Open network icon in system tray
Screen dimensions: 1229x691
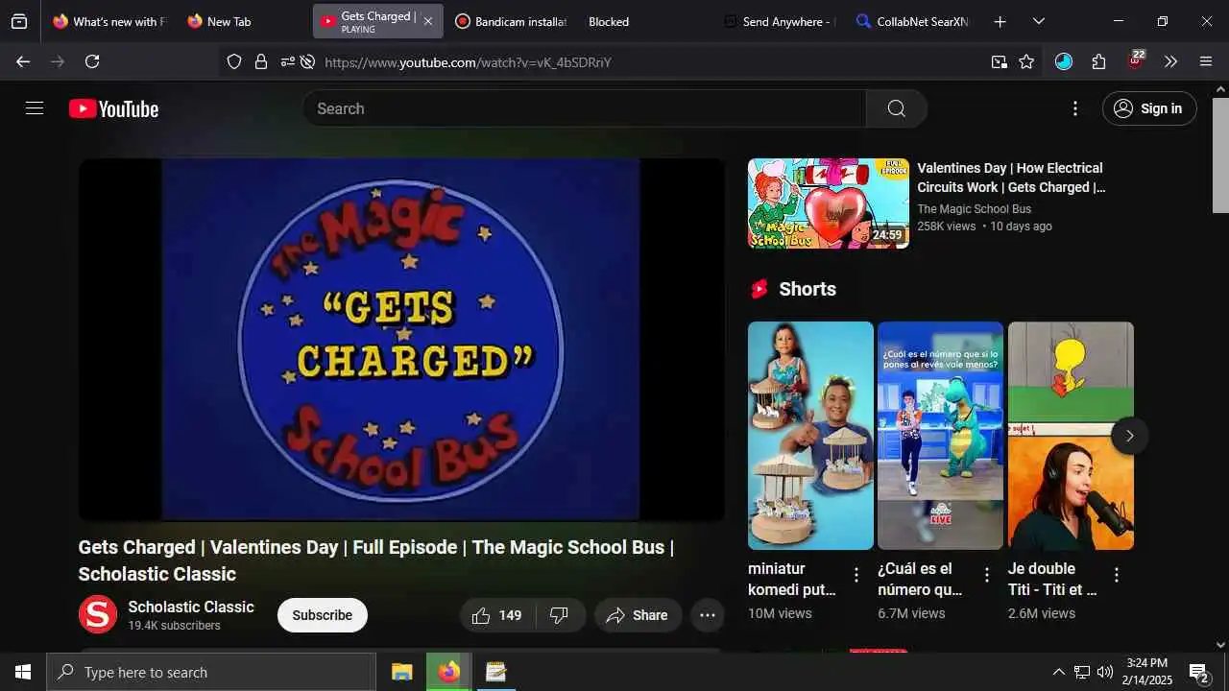tap(1082, 672)
